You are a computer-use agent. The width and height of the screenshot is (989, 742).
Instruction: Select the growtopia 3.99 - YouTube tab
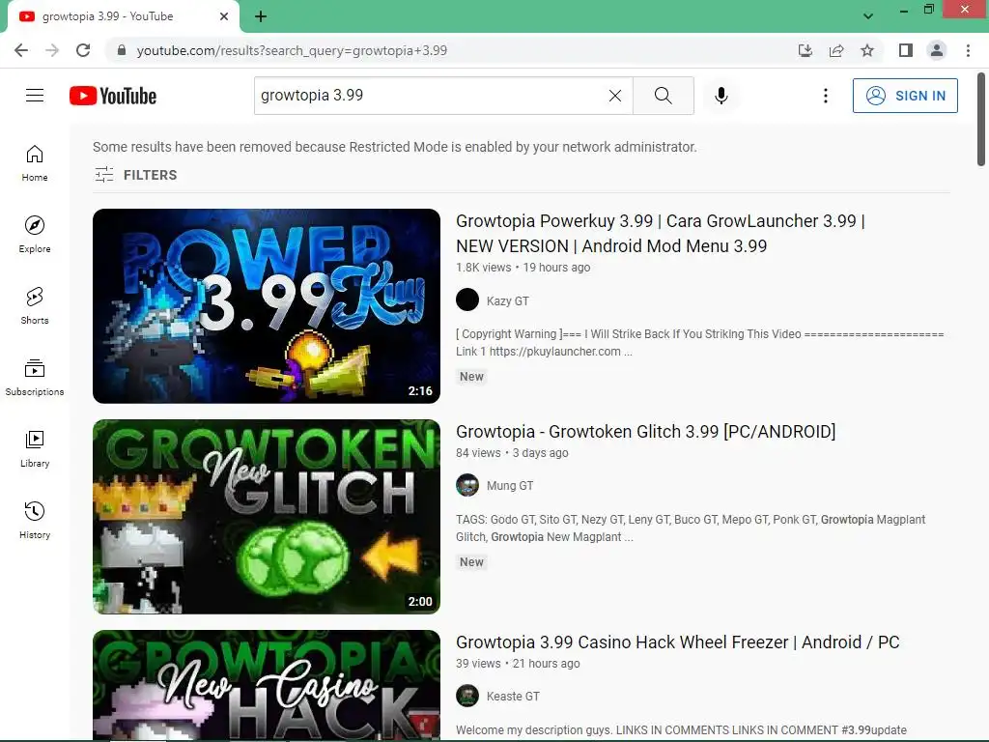coord(124,16)
